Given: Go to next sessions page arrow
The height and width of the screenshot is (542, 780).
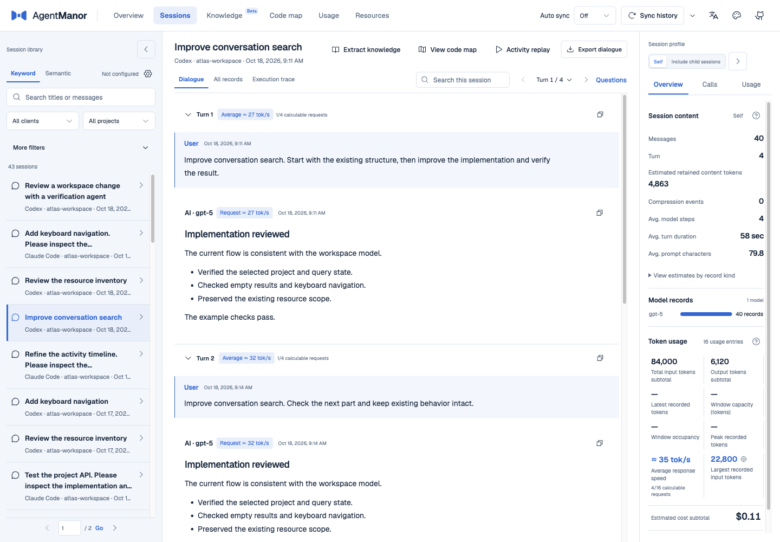Looking at the screenshot, I should [x=115, y=528].
